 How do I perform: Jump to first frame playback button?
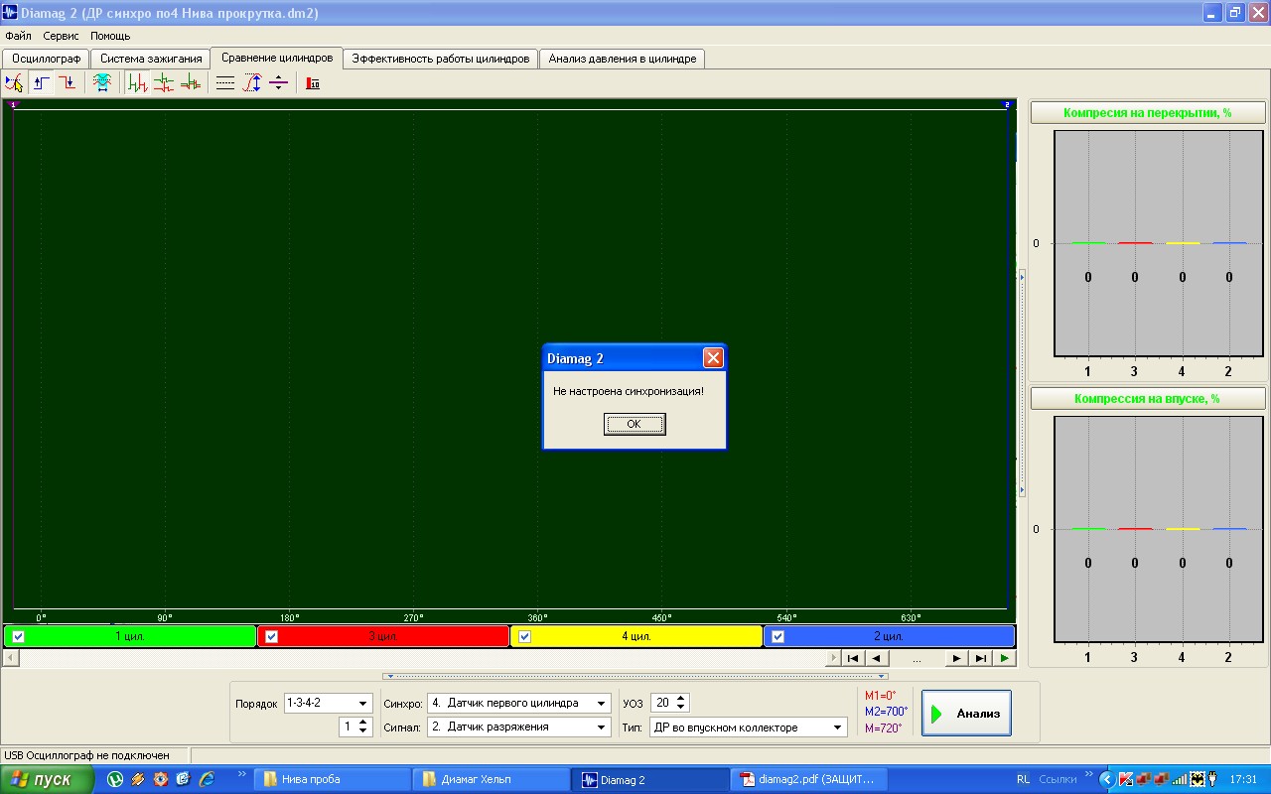[x=853, y=658]
